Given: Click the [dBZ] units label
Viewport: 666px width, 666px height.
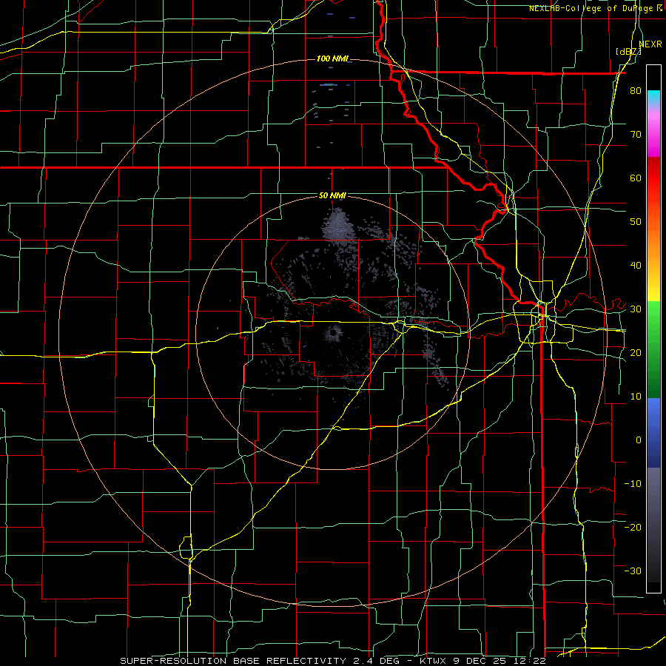Looking at the screenshot, I should point(628,51).
